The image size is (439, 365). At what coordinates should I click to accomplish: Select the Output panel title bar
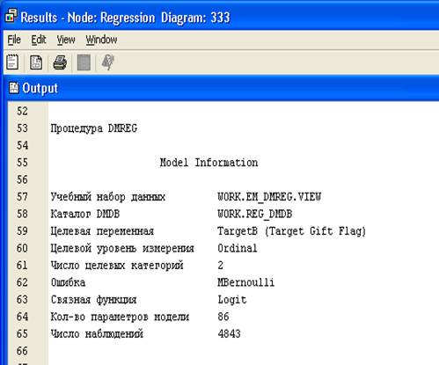point(221,88)
